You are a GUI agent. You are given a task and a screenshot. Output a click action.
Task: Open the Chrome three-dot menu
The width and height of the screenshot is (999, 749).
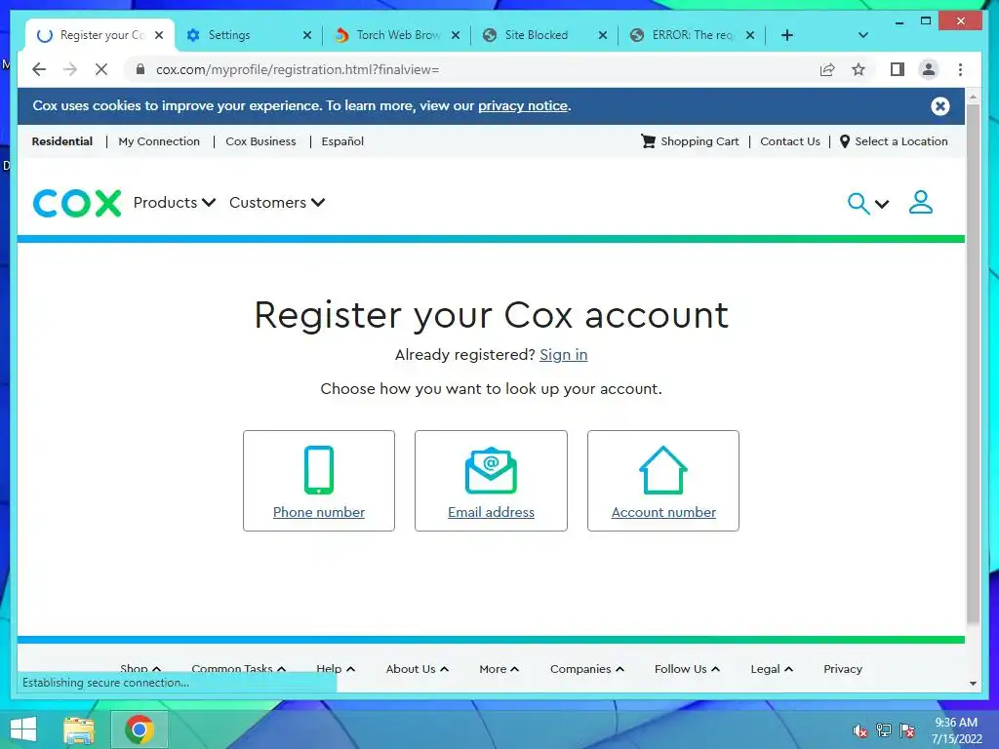pyautogui.click(x=960, y=69)
